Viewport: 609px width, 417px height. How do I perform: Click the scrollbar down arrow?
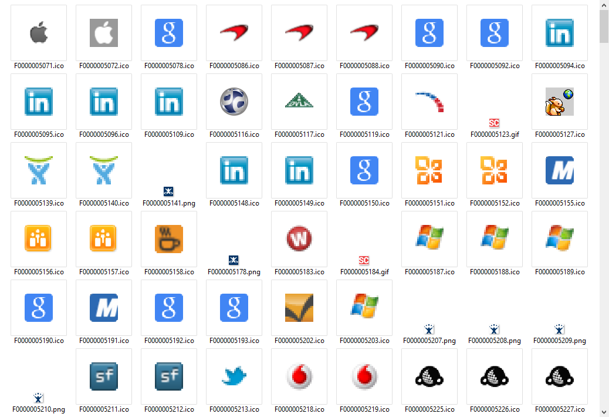604,412
